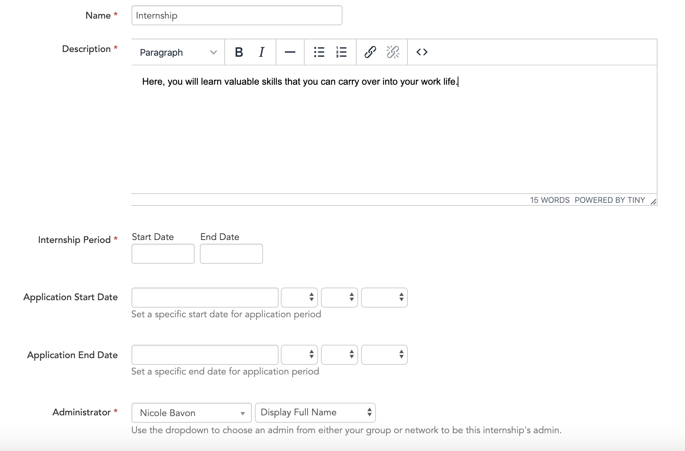Grab the editor resize handle

[653, 201]
